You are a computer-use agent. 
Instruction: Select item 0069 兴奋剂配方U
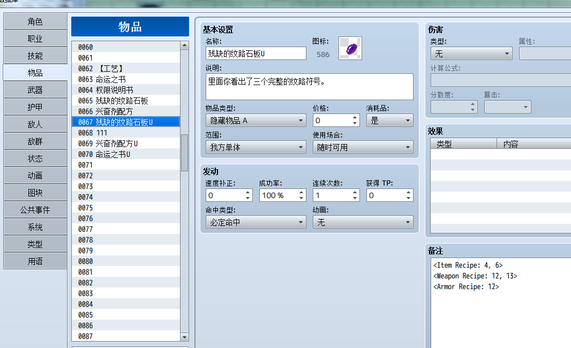click(126, 143)
